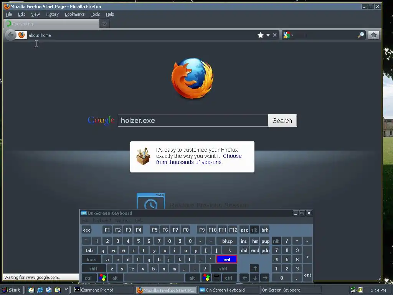Open a new tab with plus button

point(104,23)
